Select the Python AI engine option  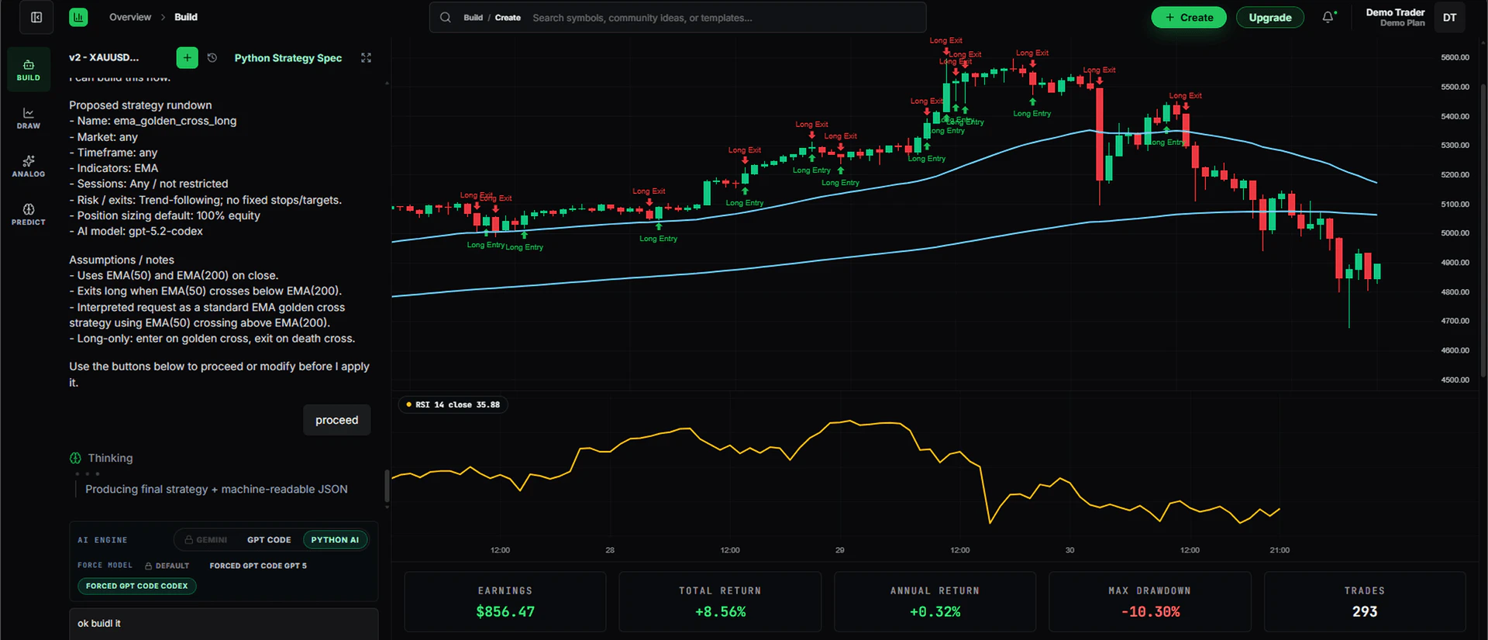pyautogui.click(x=335, y=540)
